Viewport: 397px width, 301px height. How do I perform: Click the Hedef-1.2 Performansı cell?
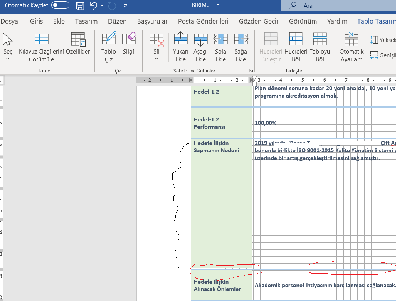(x=222, y=123)
